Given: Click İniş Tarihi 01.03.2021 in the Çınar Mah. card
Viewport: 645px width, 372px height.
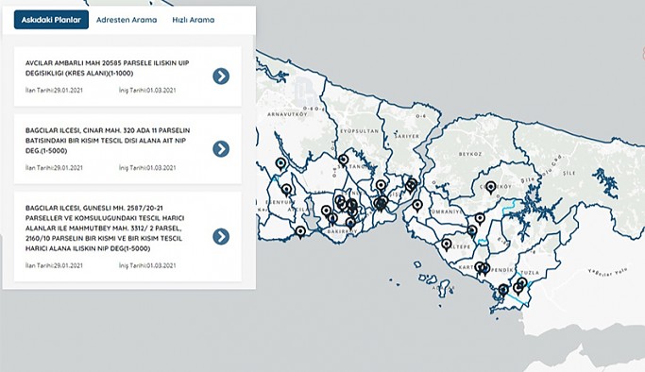Looking at the screenshot, I should [x=147, y=168].
